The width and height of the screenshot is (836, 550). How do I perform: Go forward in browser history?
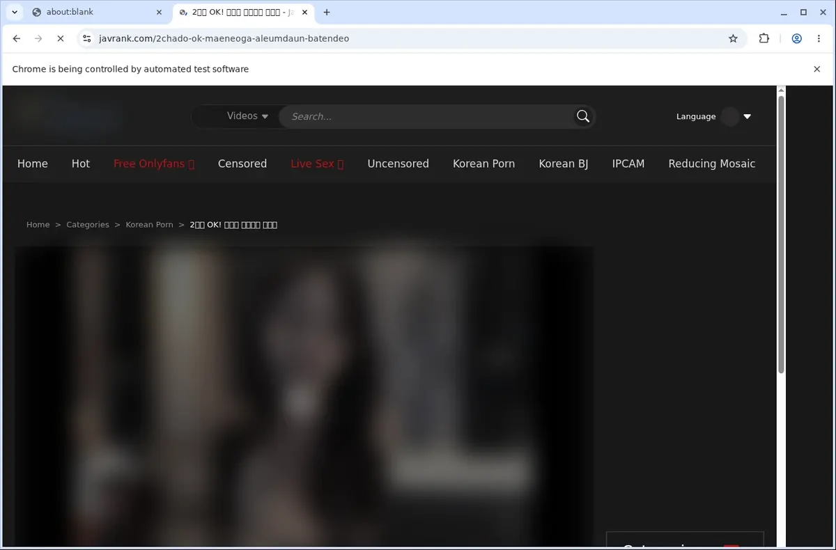point(38,38)
